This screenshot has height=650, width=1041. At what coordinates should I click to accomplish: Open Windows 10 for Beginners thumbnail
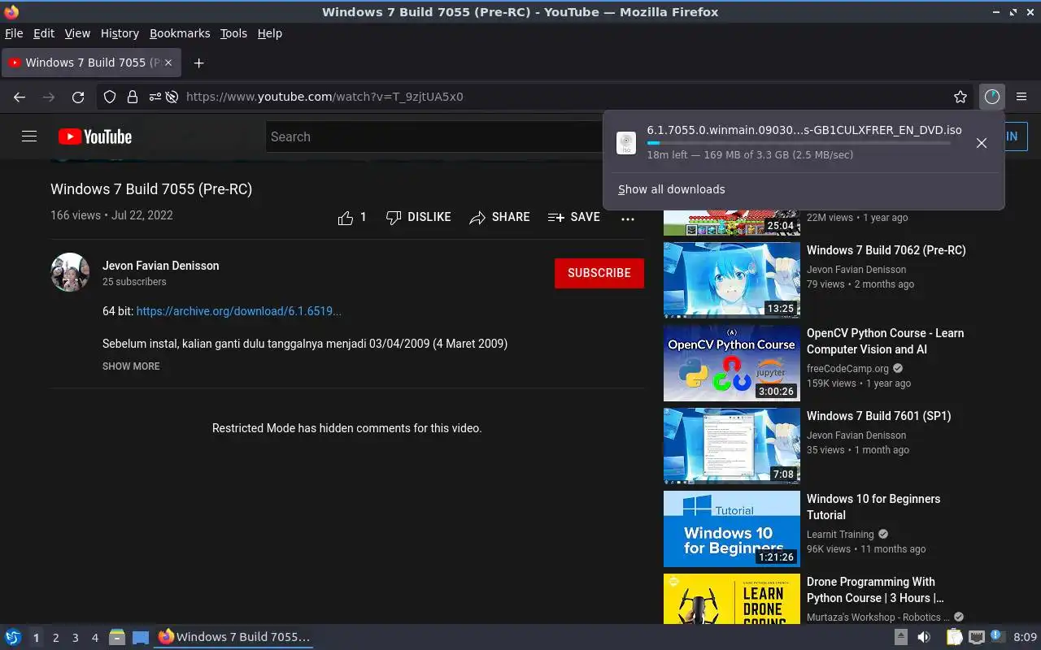pyautogui.click(x=732, y=529)
